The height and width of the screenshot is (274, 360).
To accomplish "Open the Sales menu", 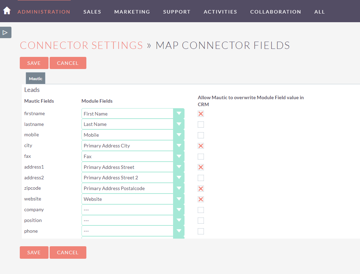I will pos(92,12).
